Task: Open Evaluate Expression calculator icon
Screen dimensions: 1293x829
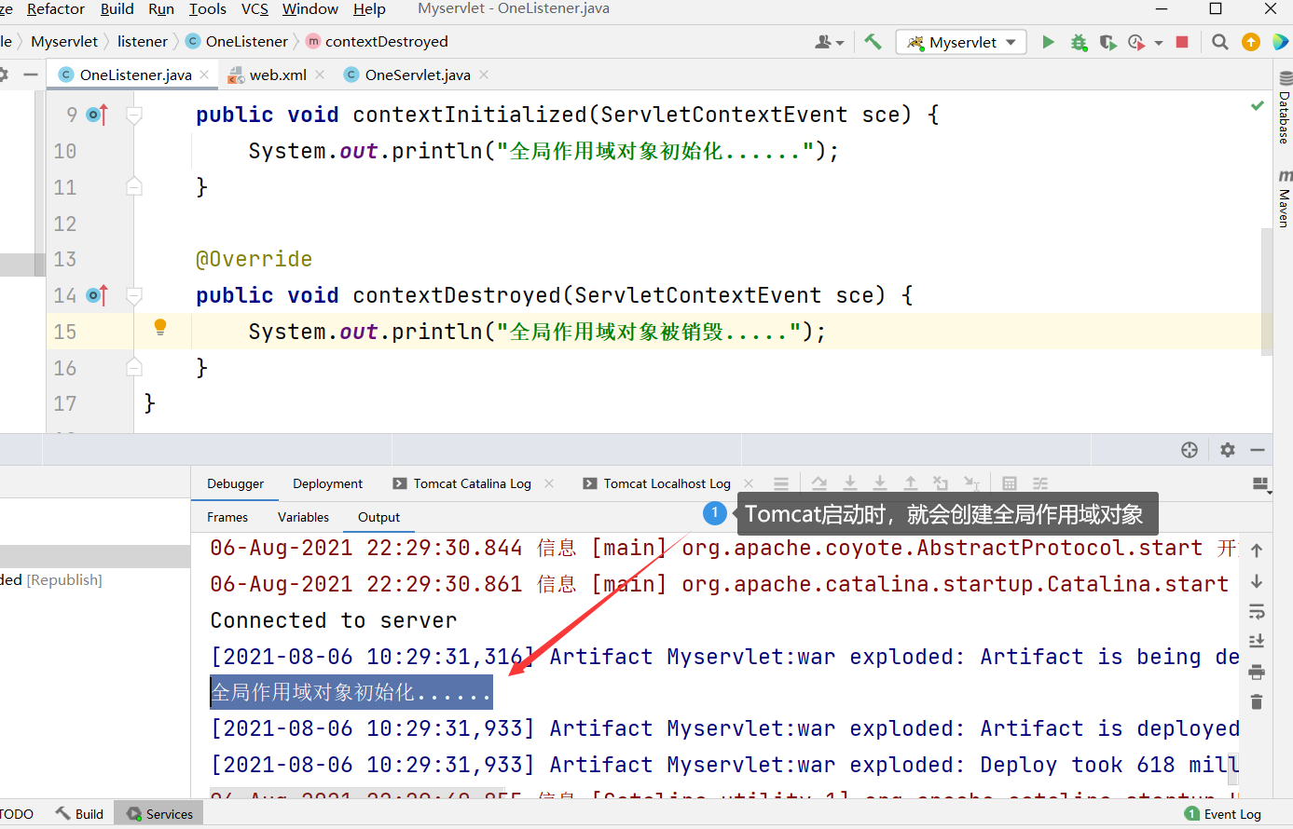Action: coord(1009,482)
